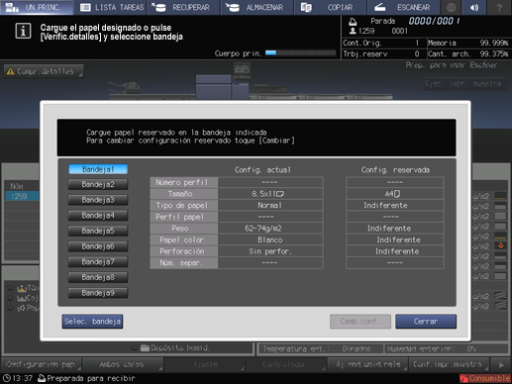Click the Selec. bandeja button
Image resolution: width=512 pixels, height=384 pixels.
pyautogui.click(x=92, y=322)
